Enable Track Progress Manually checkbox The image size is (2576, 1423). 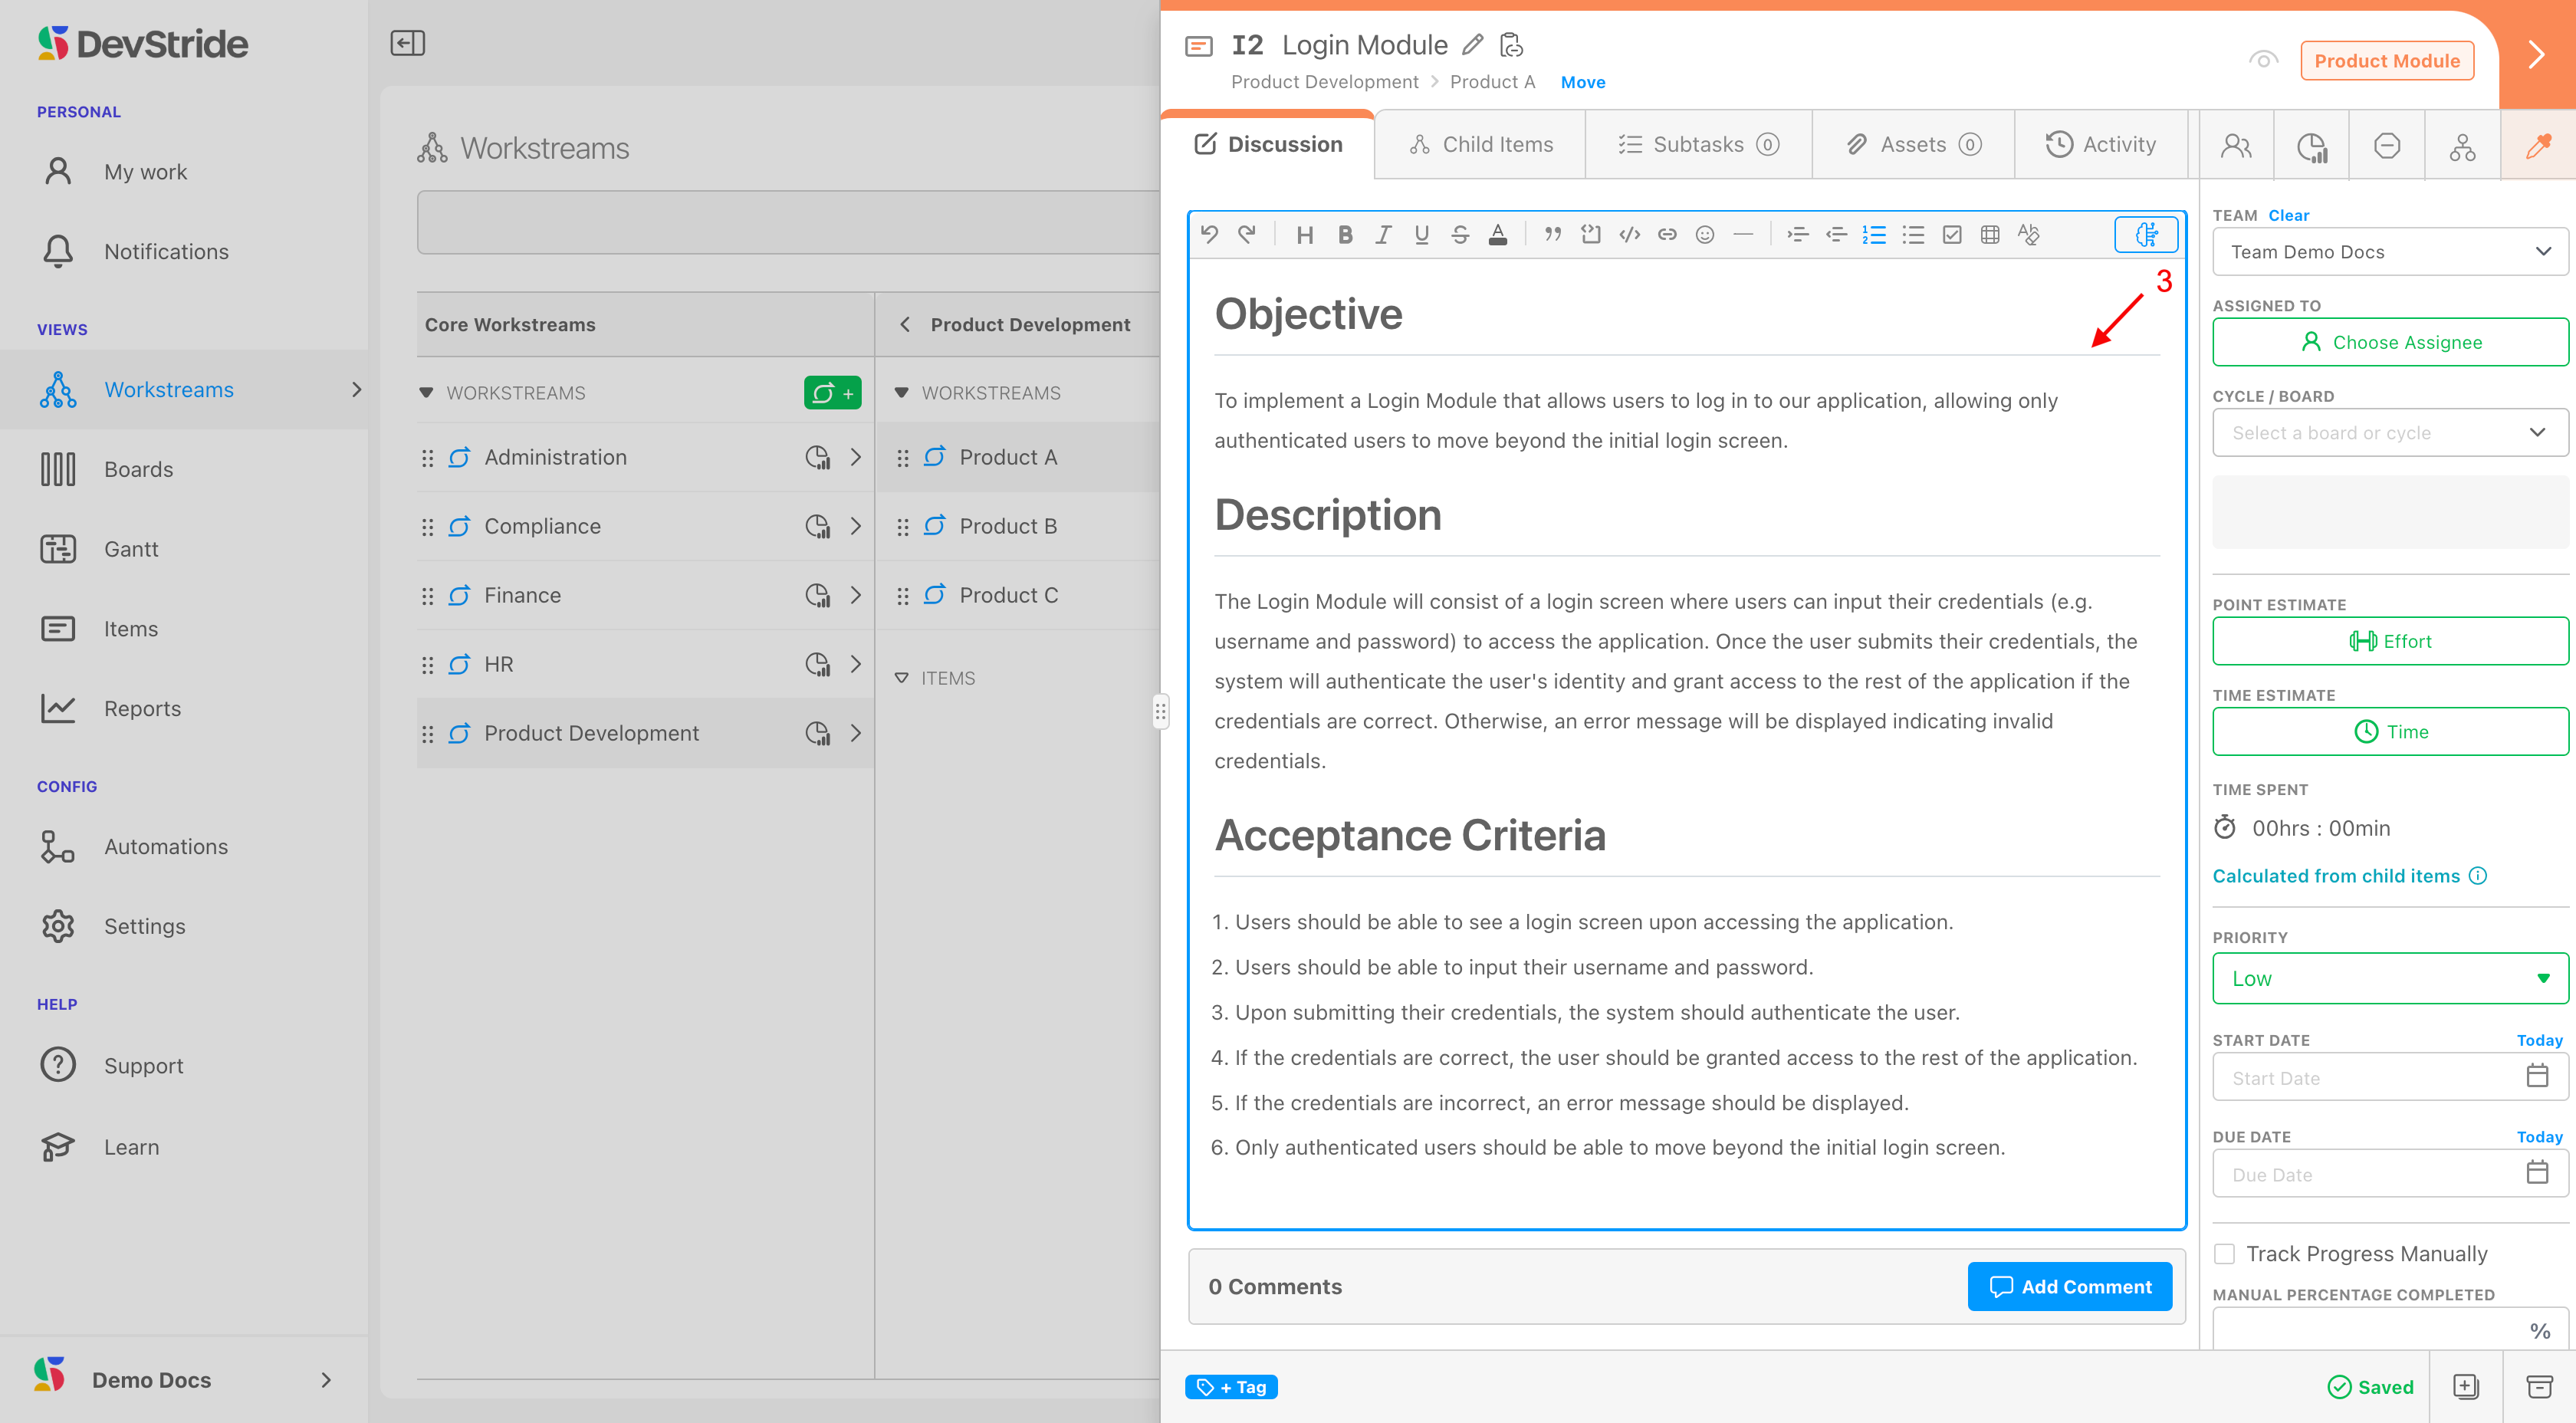[2225, 1253]
